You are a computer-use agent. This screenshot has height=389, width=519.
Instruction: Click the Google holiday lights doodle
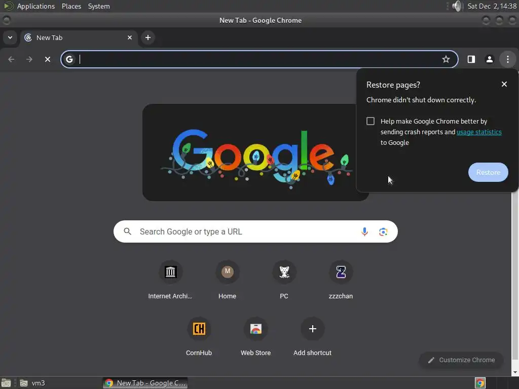pos(256,152)
